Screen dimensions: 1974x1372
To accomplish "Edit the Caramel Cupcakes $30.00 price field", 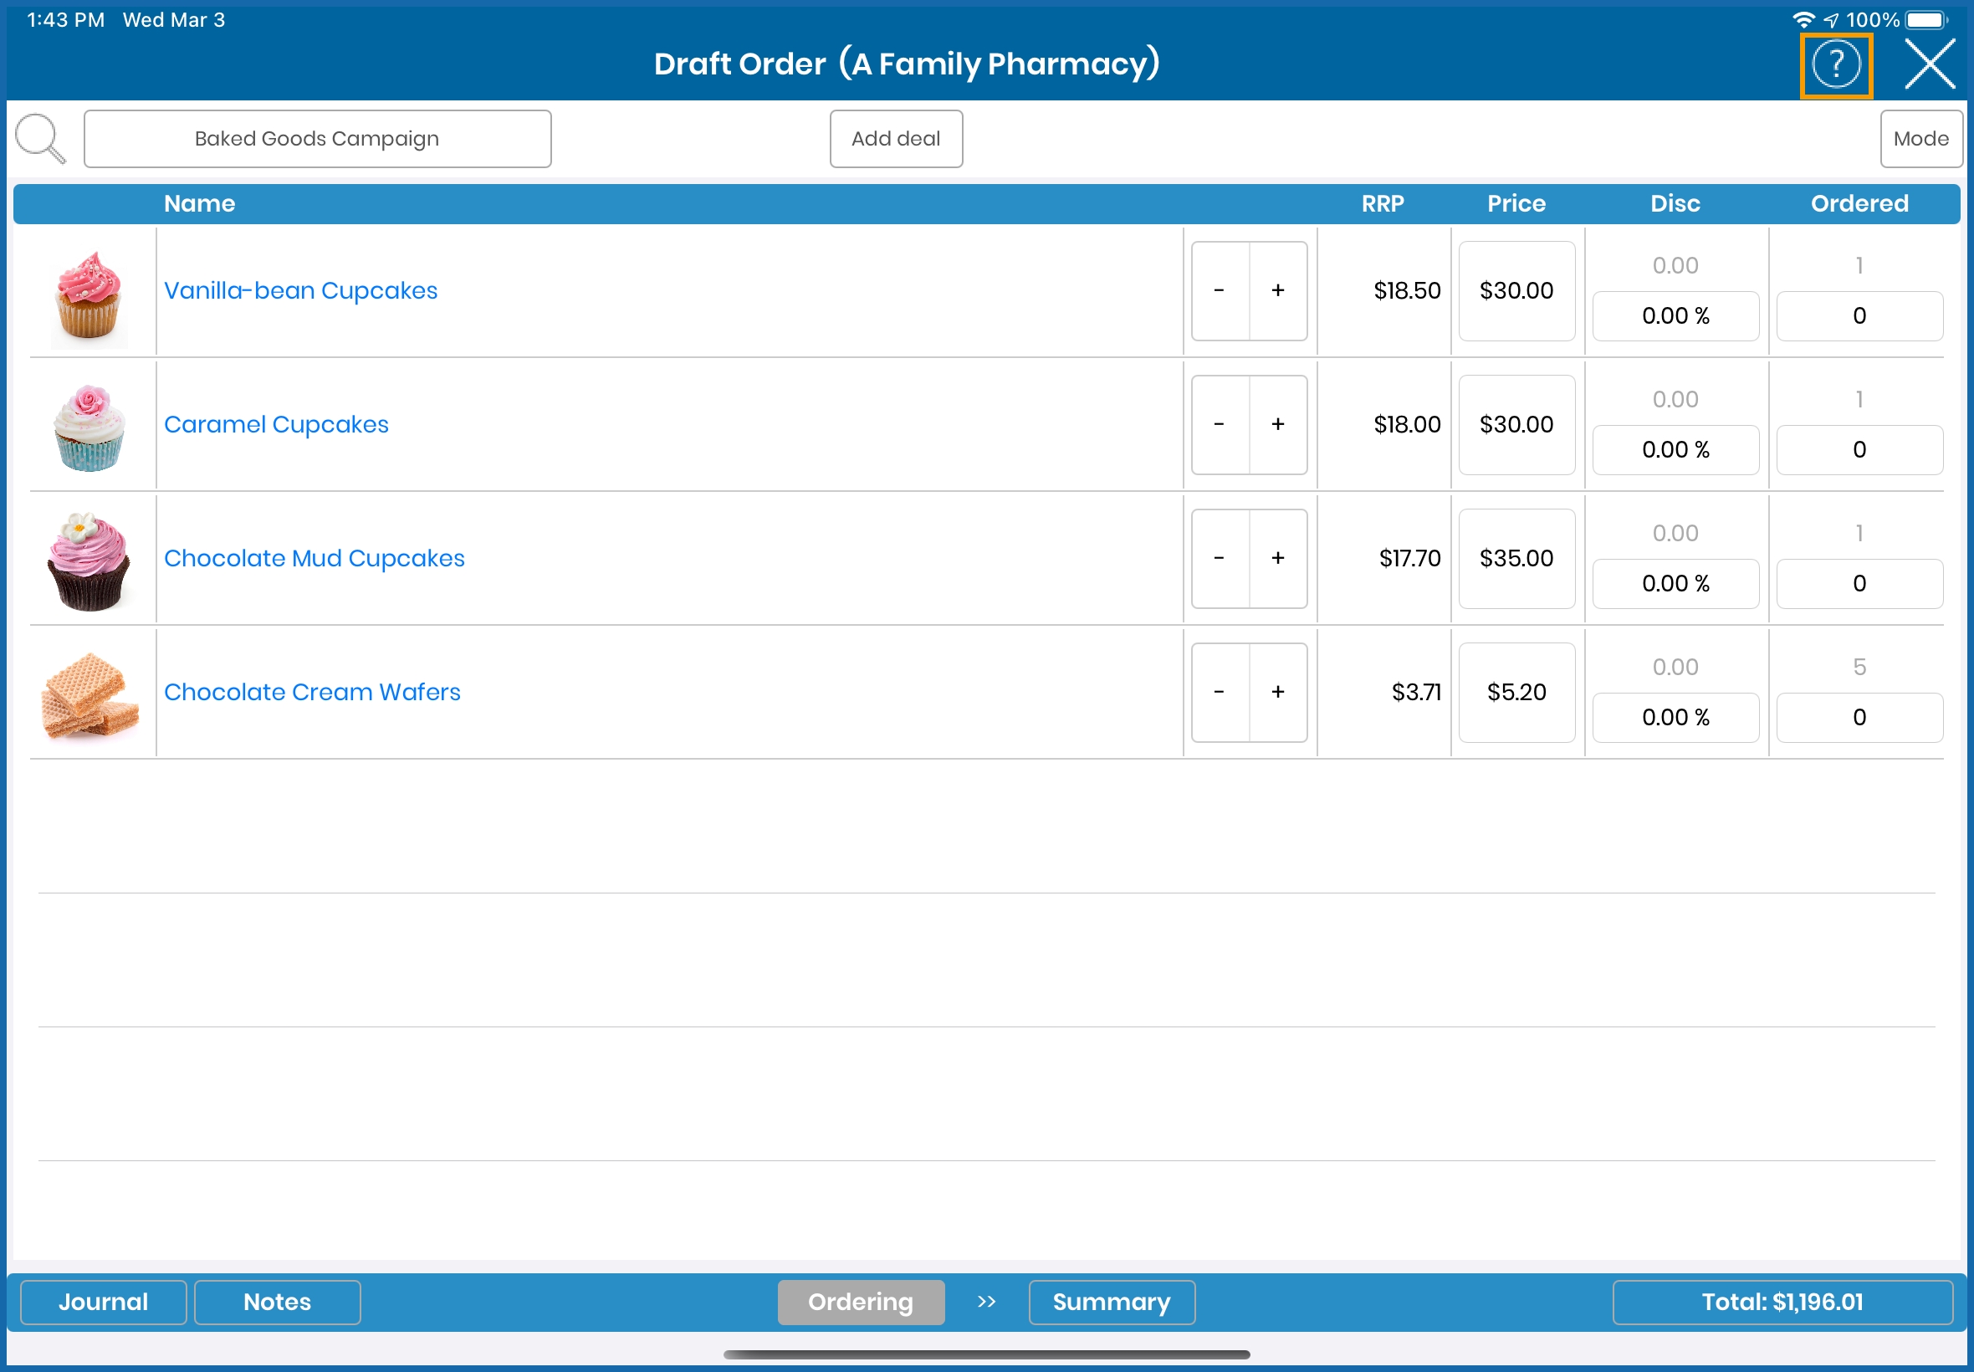I will click(1516, 425).
